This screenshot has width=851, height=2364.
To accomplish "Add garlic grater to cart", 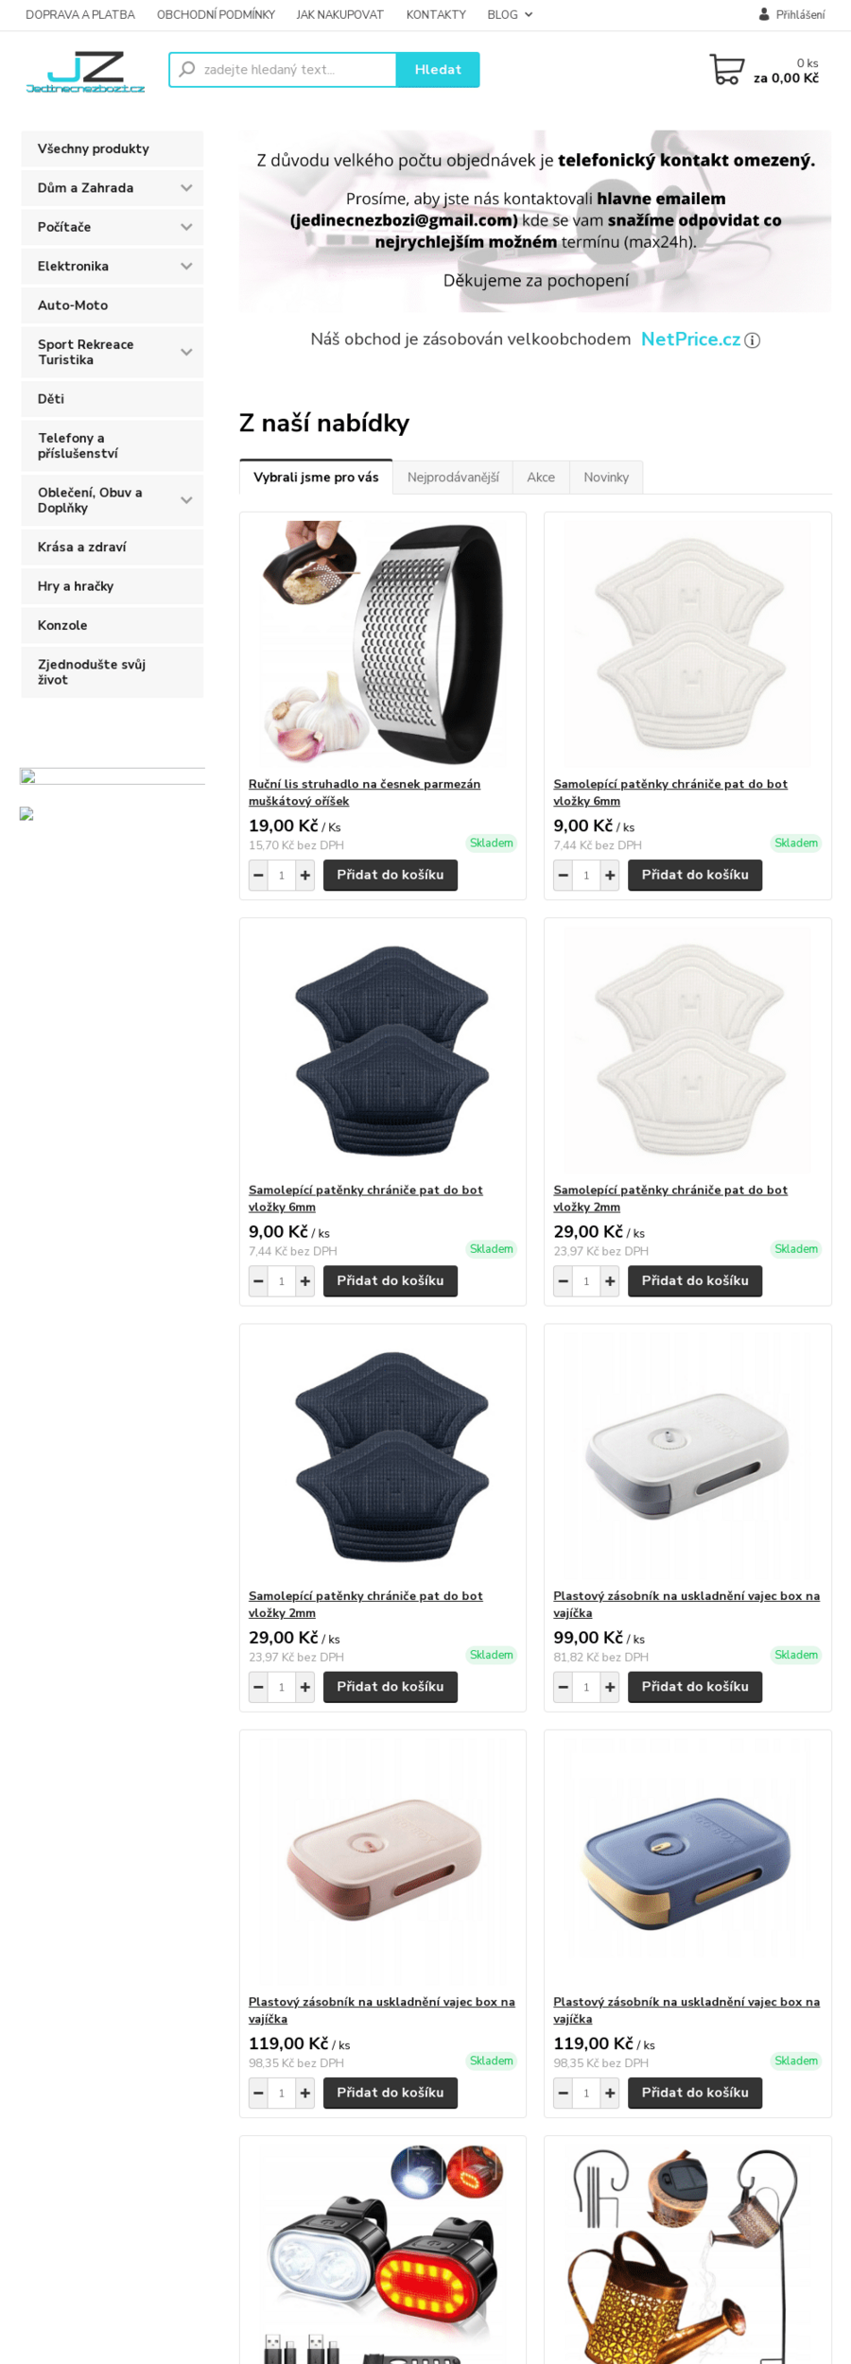I will point(390,876).
